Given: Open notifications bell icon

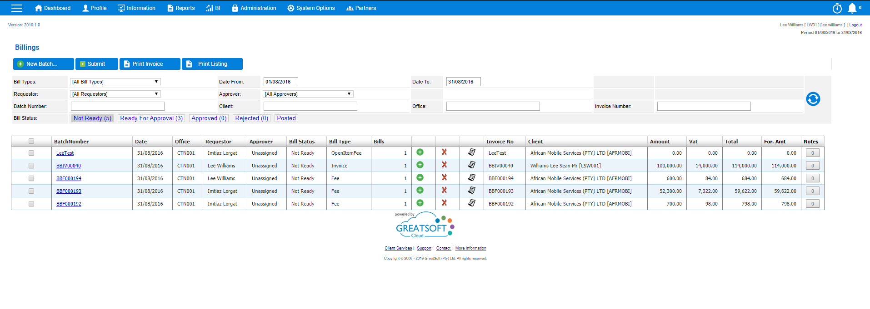Looking at the screenshot, I should 852,8.
